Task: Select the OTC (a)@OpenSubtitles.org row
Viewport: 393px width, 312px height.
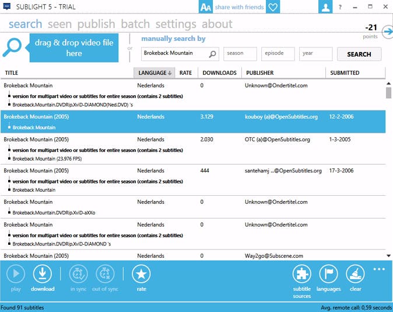Action: pyautogui.click(x=193, y=149)
